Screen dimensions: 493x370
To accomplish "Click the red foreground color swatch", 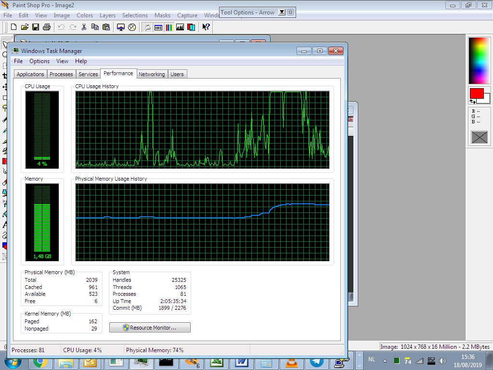I will click(x=477, y=93).
